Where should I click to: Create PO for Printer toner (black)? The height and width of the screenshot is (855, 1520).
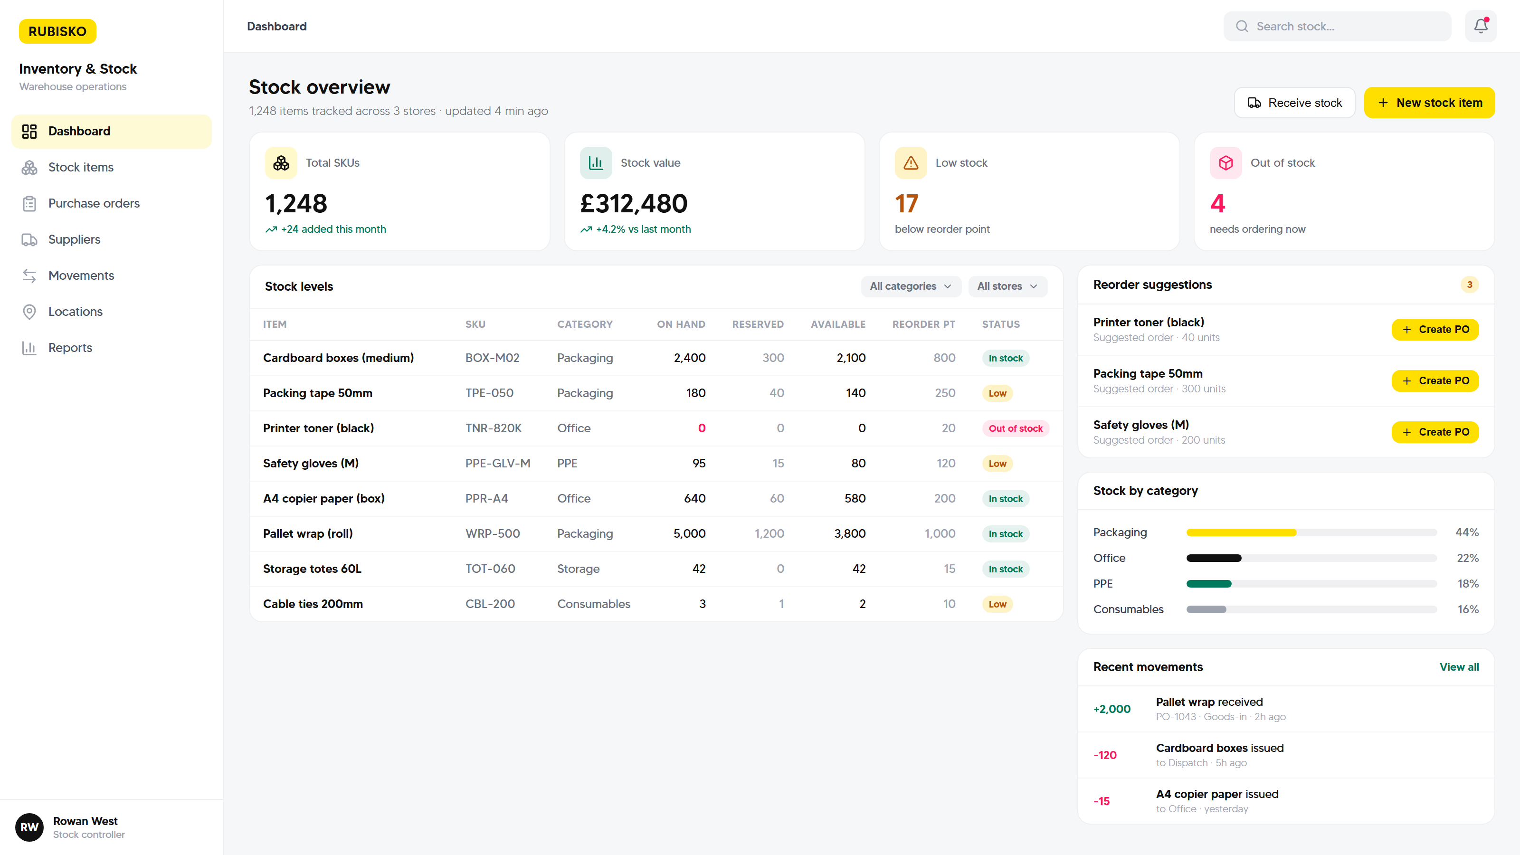click(1435, 329)
